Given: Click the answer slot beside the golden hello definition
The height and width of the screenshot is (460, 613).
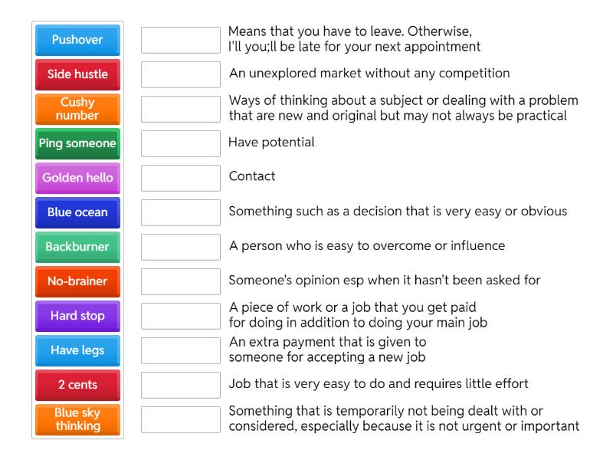Looking at the screenshot, I should pyautogui.click(x=180, y=349).
